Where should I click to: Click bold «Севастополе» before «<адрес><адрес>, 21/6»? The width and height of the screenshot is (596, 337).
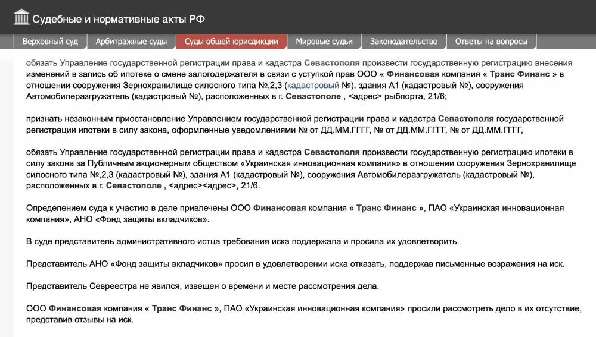point(134,185)
